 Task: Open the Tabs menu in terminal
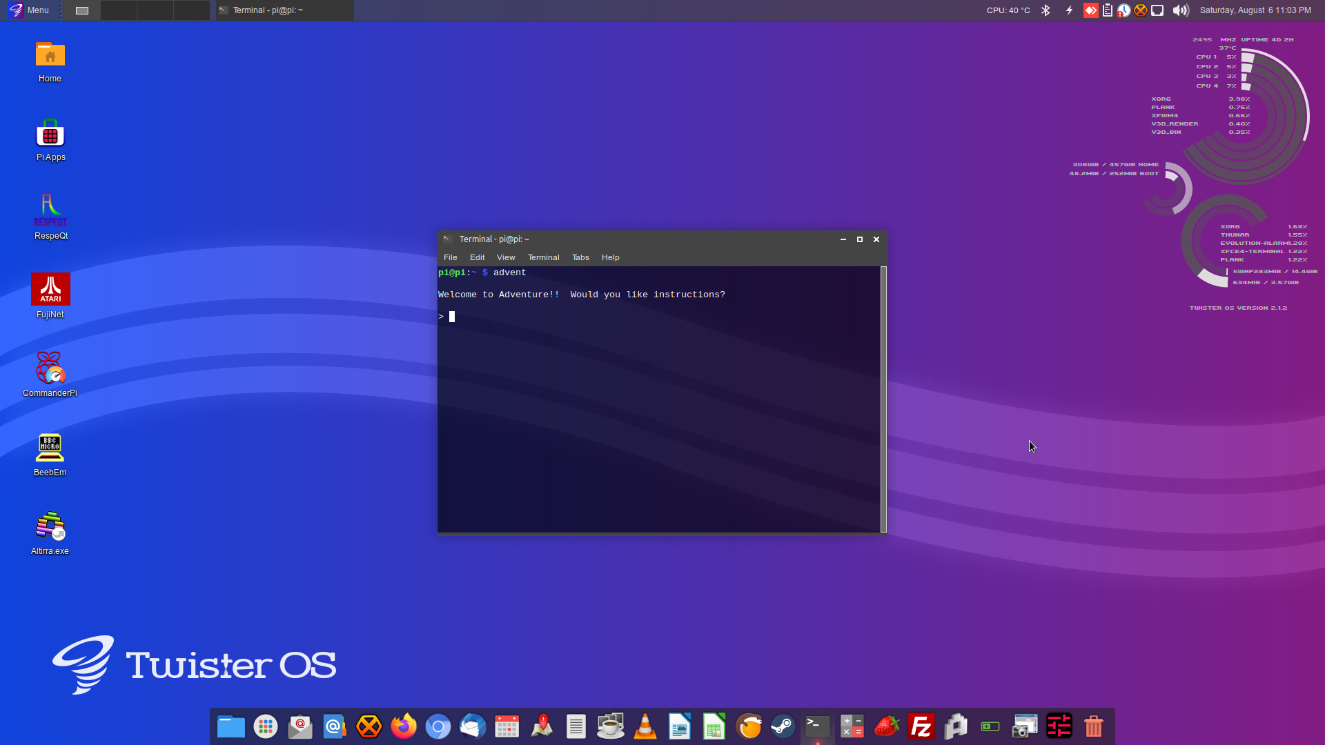point(580,257)
